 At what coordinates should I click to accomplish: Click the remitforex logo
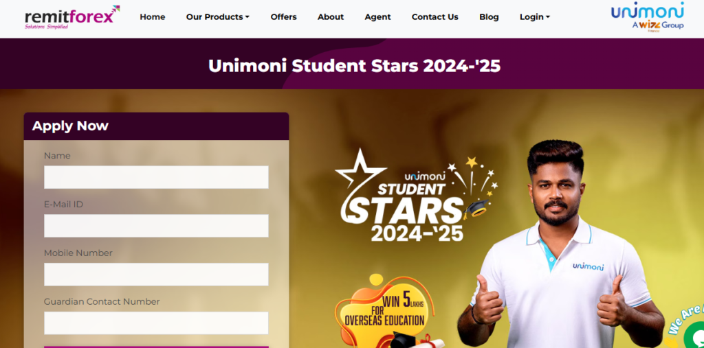pos(72,17)
